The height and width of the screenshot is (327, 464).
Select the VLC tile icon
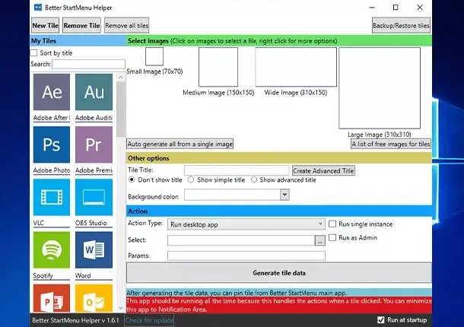[x=52, y=197]
